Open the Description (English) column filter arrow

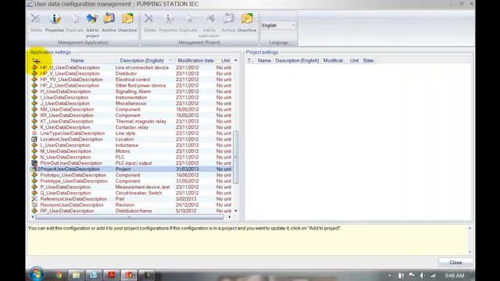[170, 61]
